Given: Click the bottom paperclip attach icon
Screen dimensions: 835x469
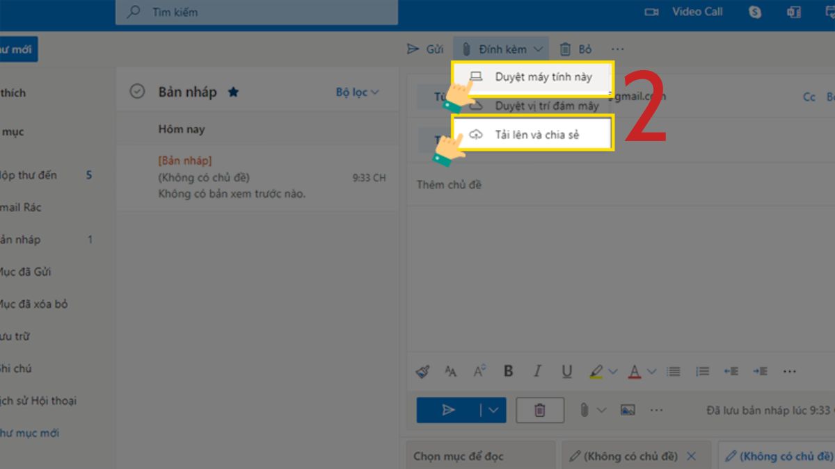Looking at the screenshot, I should click(x=584, y=410).
